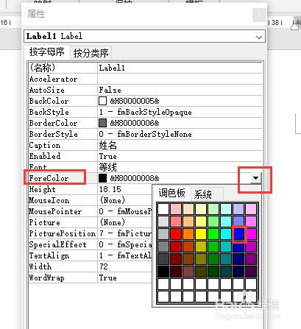
Task: Select the BackColor property name
Action: (x=49, y=101)
